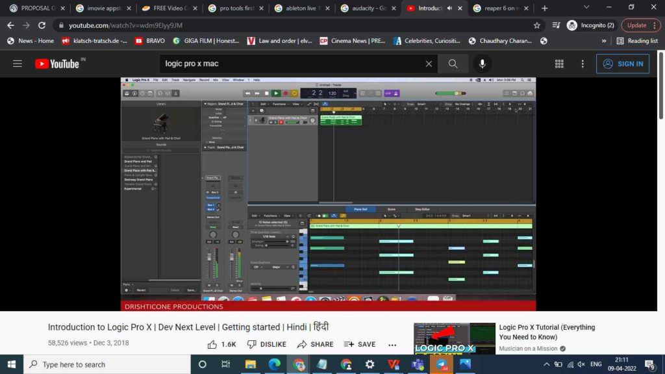Select Grand Piano and Pad in Library list

click(138, 162)
